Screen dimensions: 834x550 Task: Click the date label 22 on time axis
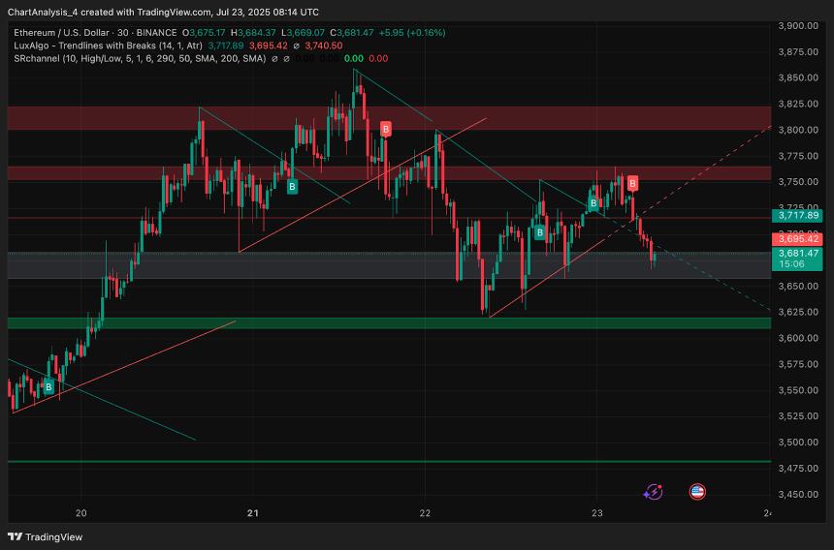tap(425, 513)
